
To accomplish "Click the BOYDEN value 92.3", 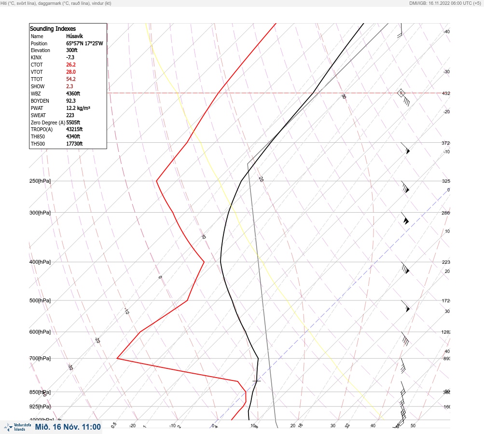I will point(70,101).
